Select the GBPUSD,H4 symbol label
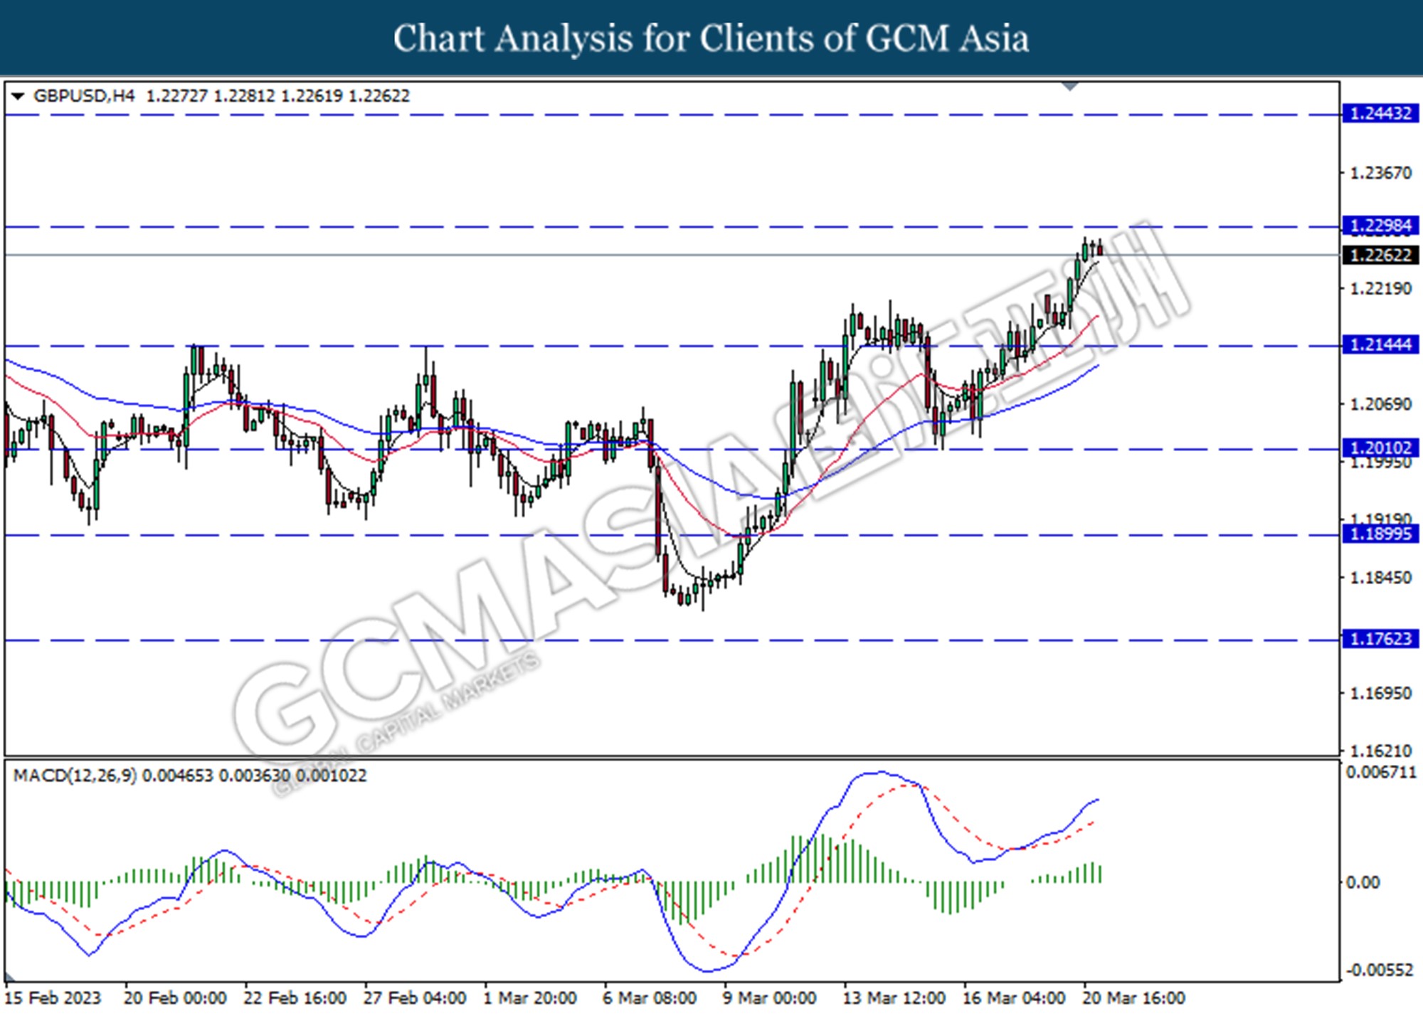Screen dimensions: 1423x1016 pos(84,96)
